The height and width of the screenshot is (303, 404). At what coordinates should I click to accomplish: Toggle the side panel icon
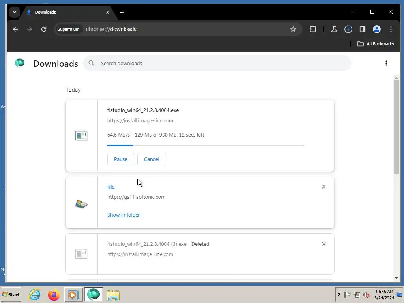tap(363, 29)
